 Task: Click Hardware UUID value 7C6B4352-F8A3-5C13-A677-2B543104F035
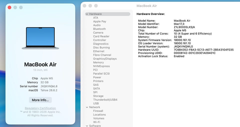[x=203, y=50]
